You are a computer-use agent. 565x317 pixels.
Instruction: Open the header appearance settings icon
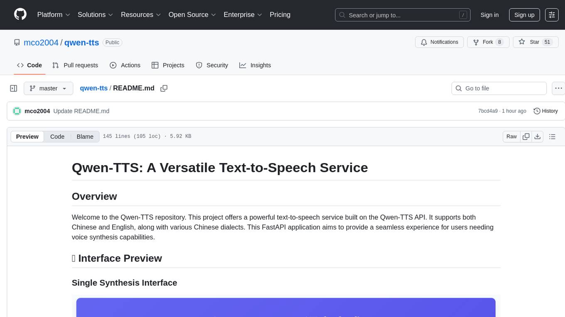(x=552, y=15)
